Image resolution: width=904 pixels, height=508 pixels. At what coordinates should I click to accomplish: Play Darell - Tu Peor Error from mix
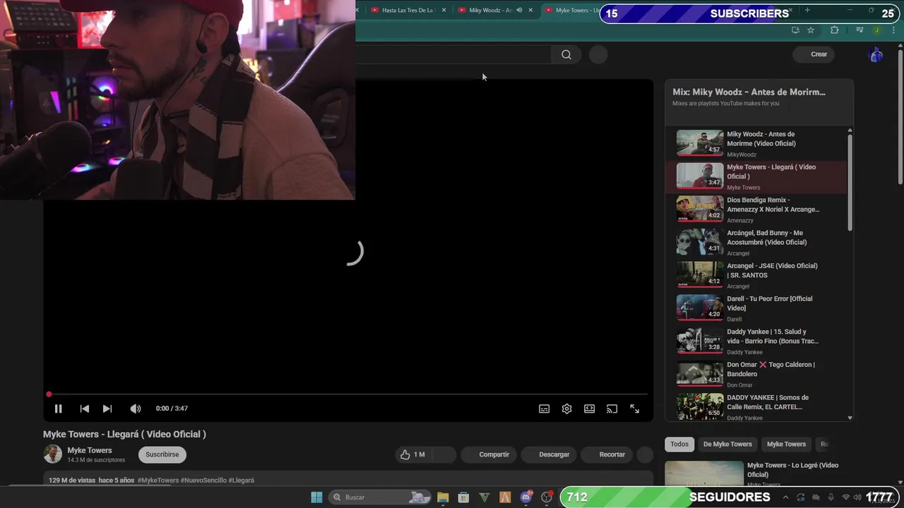(x=756, y=308)
